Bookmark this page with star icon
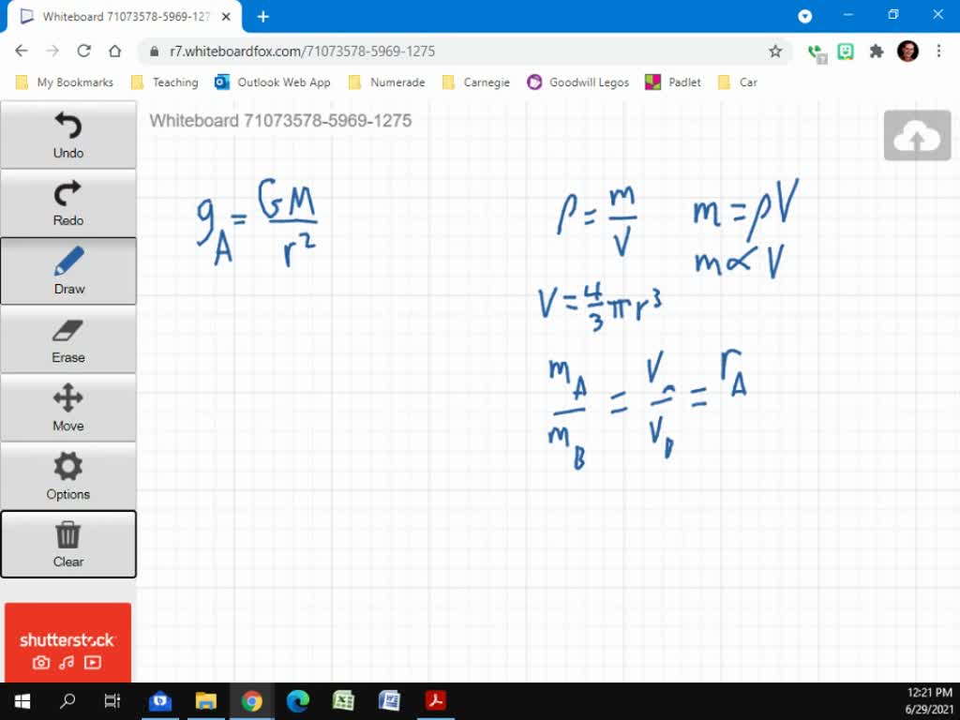Viewport: 960px width, 720px height. pos(775,52)
